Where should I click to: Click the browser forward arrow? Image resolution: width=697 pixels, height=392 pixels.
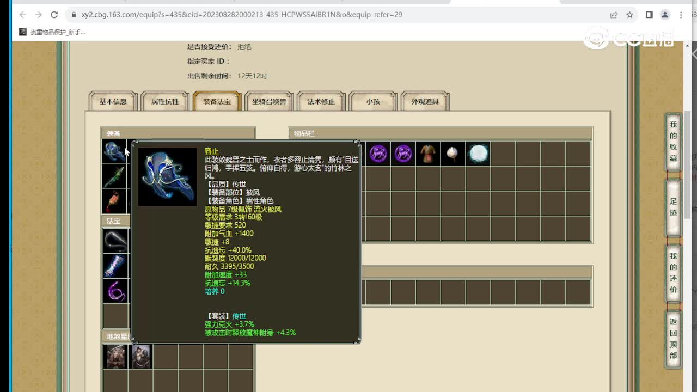click(x=38, y=15)
